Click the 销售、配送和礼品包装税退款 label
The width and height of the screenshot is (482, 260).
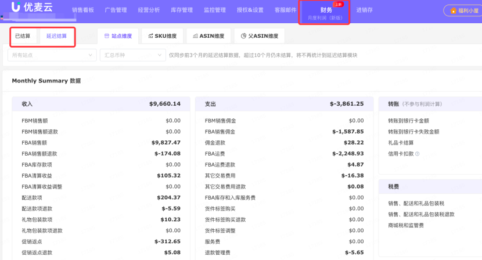(x=421, y=215)
